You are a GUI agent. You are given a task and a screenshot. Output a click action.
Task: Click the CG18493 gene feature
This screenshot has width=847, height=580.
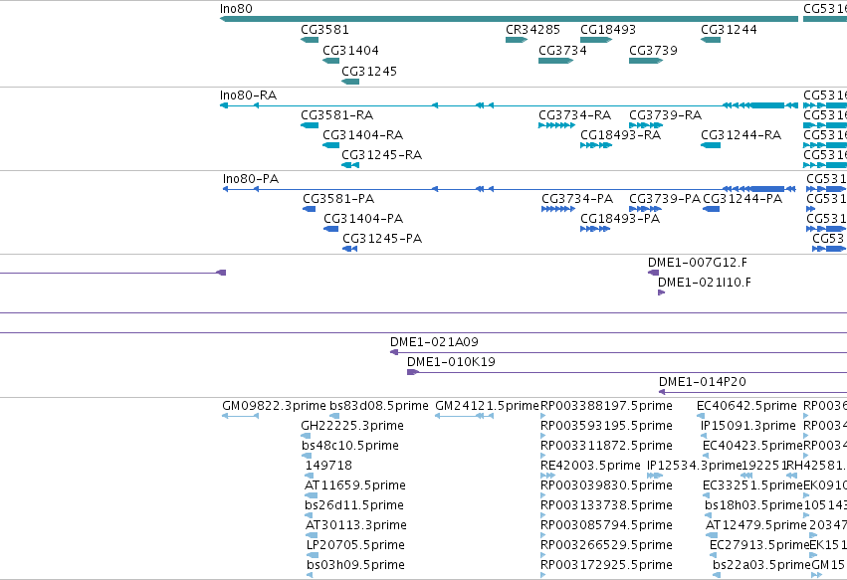(x=596, y=40)
